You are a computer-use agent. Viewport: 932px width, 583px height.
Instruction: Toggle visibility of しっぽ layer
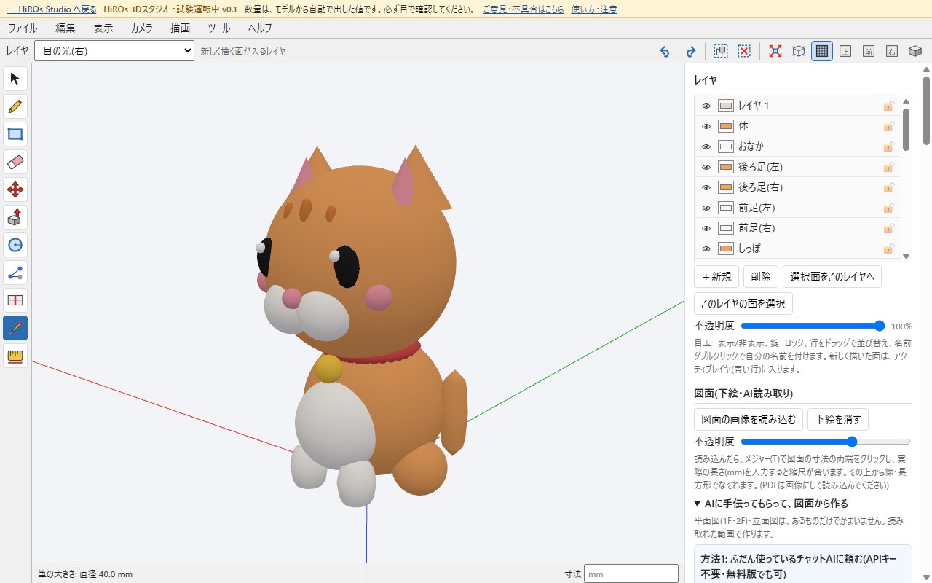click(x=706, y=249)
